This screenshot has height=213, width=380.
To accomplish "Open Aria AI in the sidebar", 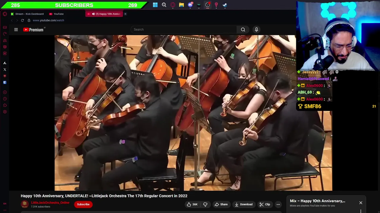I will 5,63.
